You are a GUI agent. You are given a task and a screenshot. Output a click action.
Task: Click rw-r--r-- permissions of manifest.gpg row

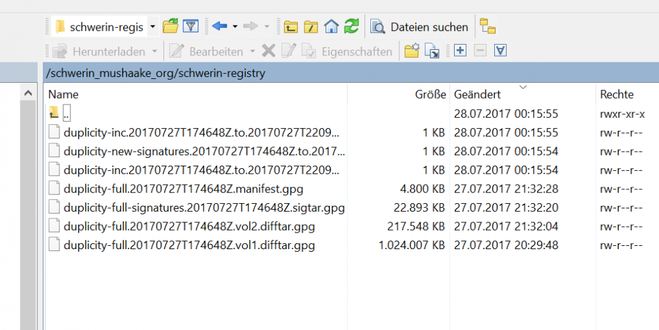(621, 189)
